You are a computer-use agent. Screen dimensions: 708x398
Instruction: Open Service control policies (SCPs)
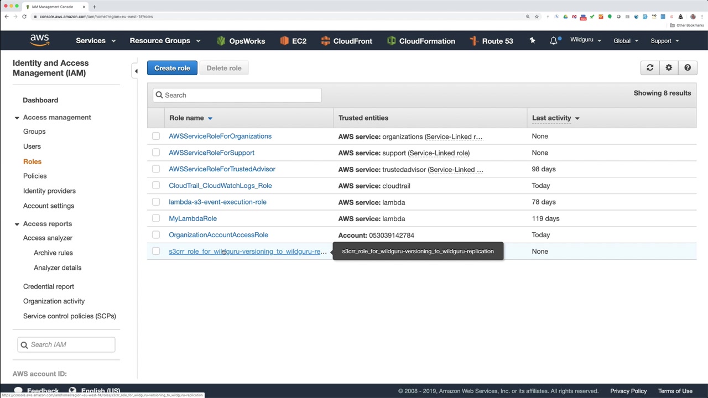click(x=70, y=316)
